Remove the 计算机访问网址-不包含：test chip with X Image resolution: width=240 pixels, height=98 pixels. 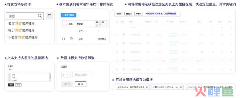181,87
